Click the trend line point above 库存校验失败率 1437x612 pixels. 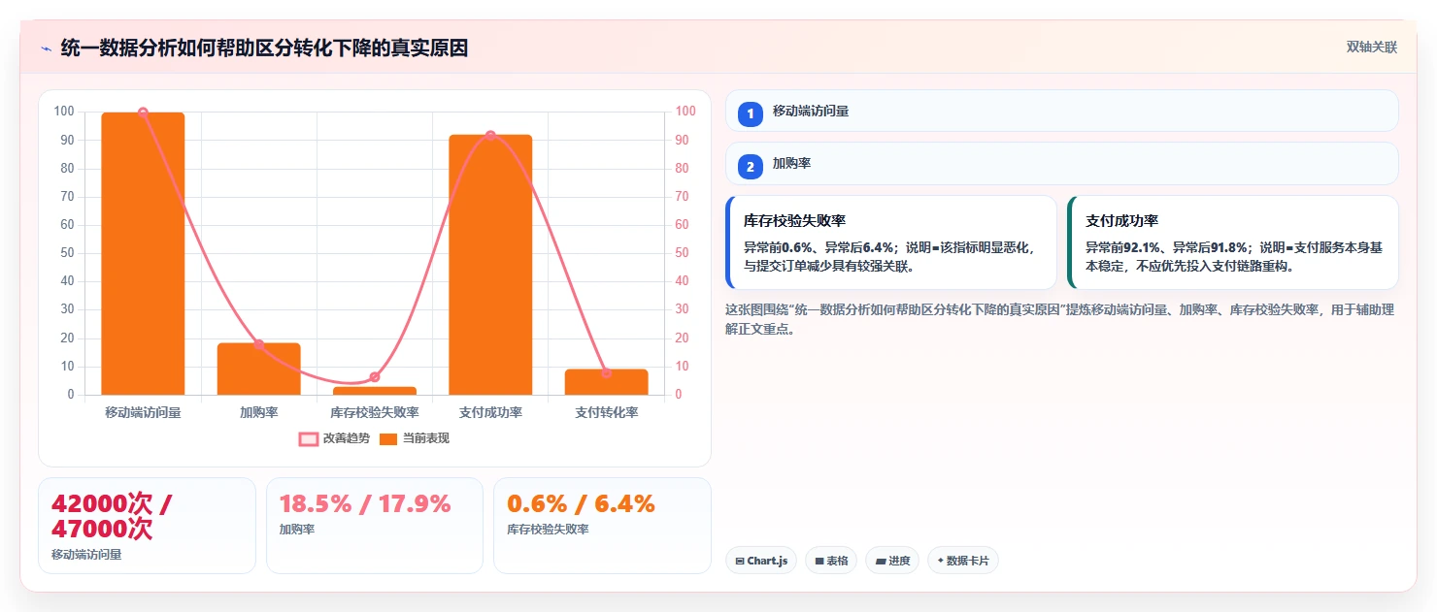375,377
